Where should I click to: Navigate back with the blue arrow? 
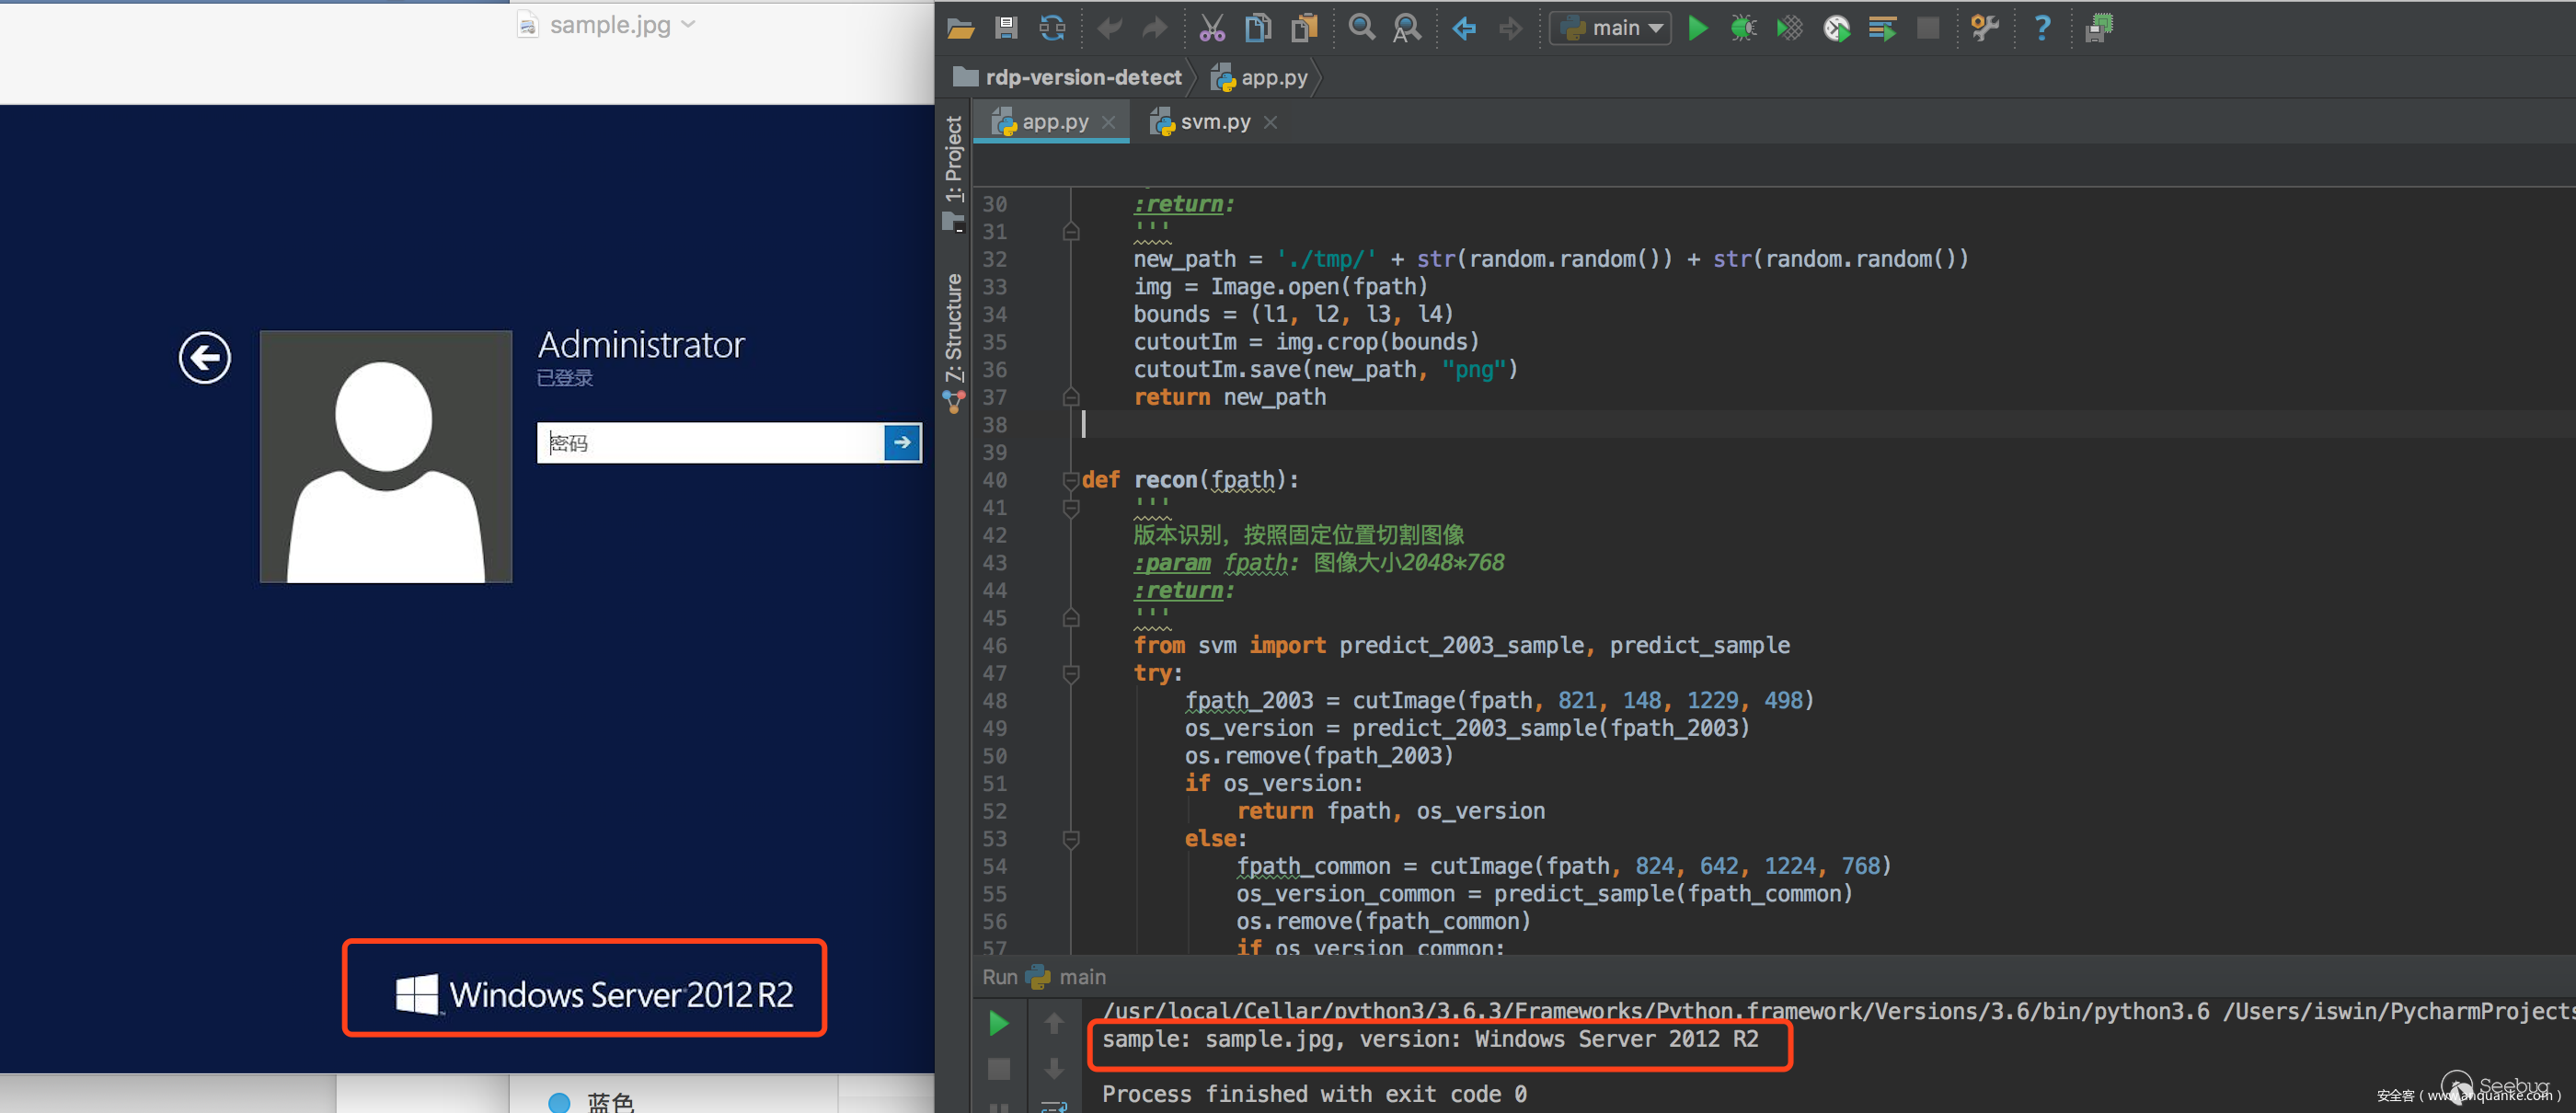(1464, 28)
